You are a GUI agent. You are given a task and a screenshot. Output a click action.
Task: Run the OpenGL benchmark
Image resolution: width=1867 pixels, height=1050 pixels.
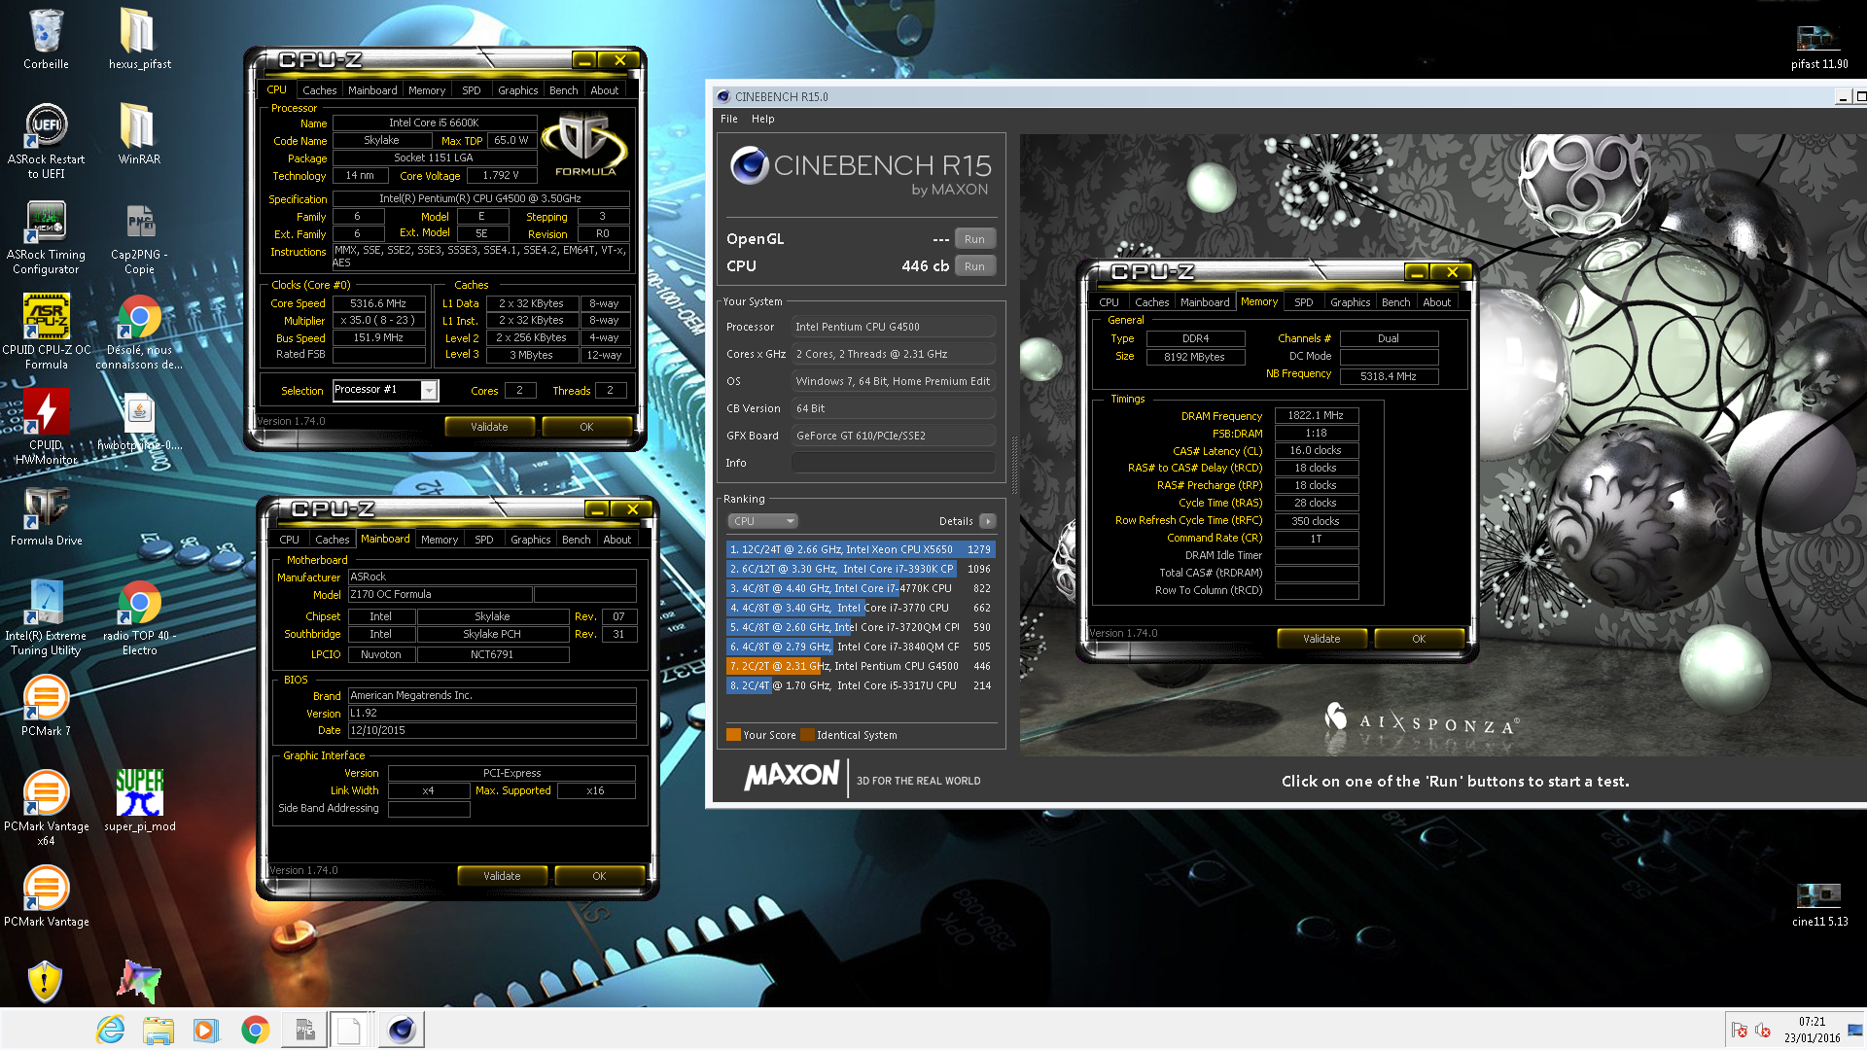(x=974, y=239)
